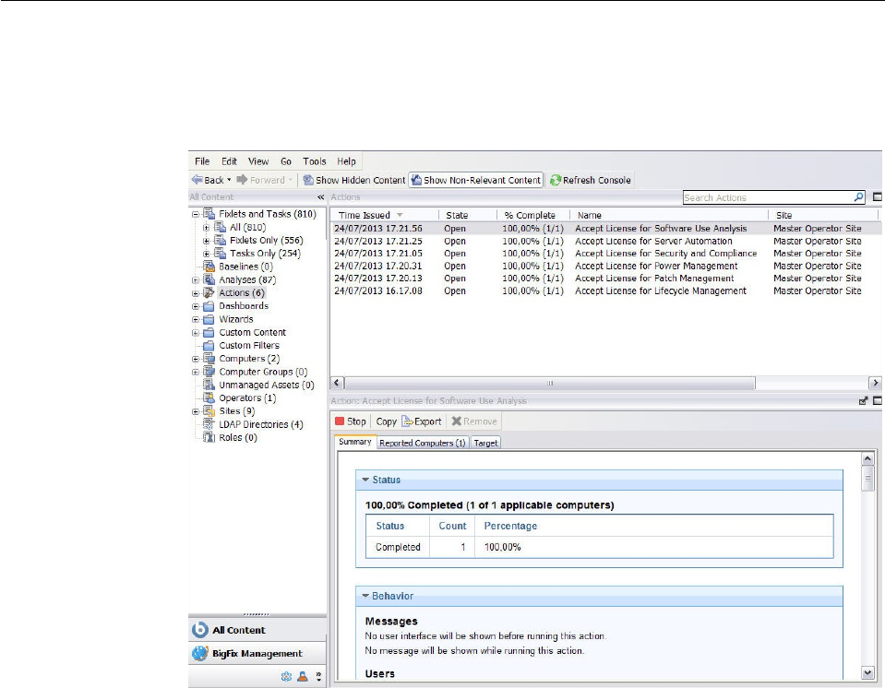
Task: Select Computer Groups (0) in tree
Action: pos(263,372)
